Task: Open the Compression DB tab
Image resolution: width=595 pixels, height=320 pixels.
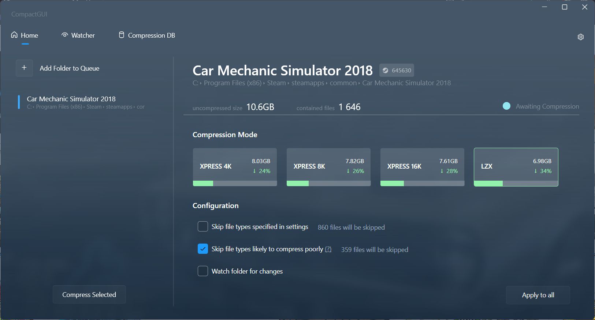Action: click(147, 35)
